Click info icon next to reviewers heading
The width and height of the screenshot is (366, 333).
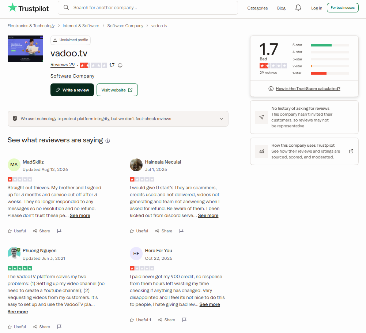(107, 141)
